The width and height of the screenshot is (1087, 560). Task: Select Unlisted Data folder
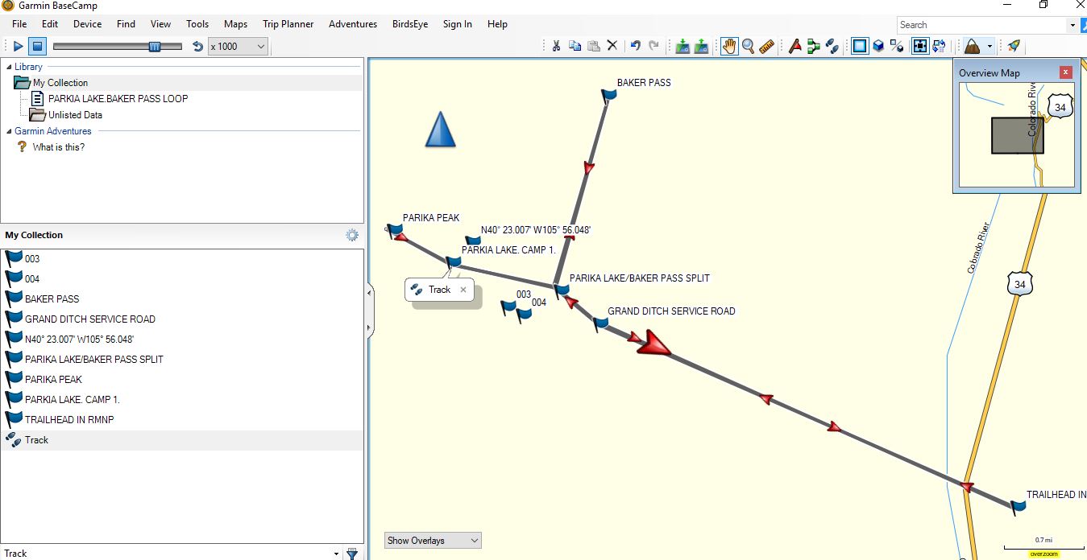click(x=75, y=115)
